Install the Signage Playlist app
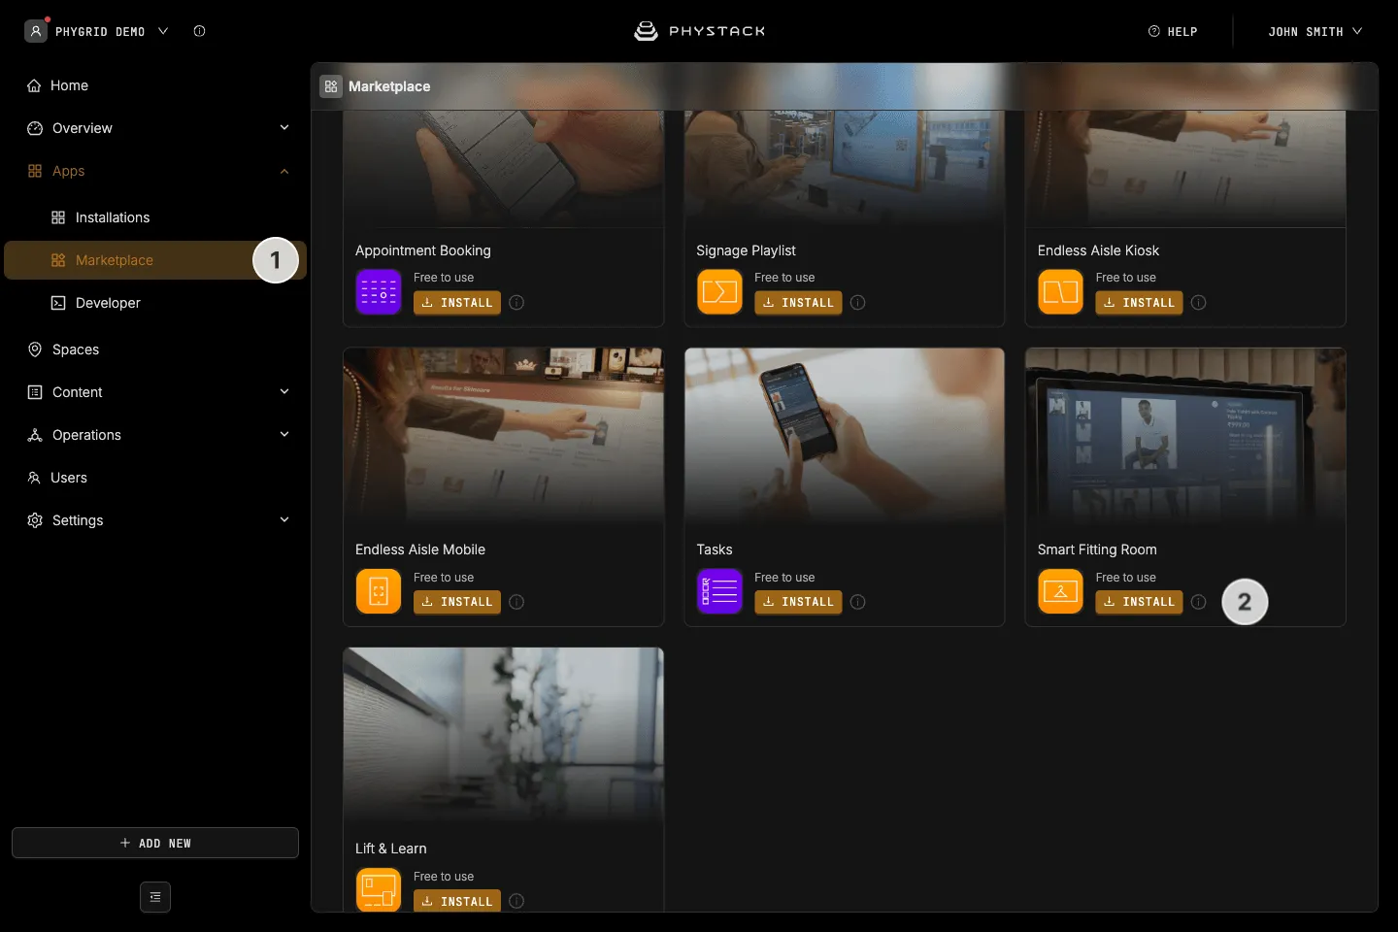Image resolution: width=1398 pixels, height=932 pixels. pos(798,303)
